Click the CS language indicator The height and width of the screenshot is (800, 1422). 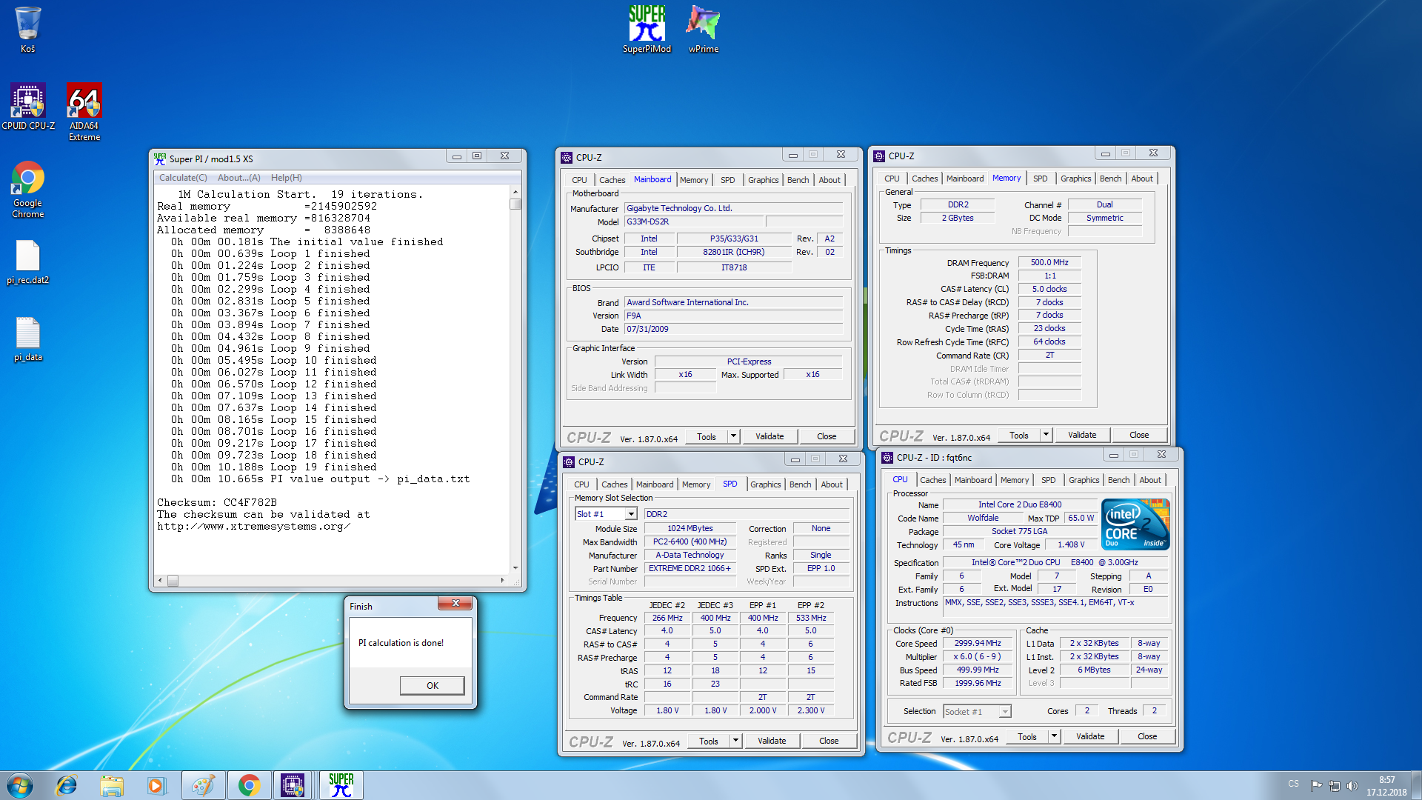[1293, 784]
